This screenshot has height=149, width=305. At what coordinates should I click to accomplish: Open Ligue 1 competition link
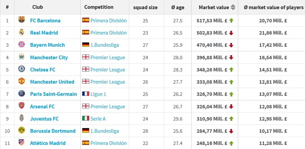pyautogui.click(x=98, y=94)
